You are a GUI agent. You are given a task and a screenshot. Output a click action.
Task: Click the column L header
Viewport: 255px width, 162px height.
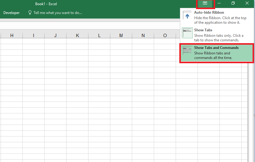coord(99,36)
